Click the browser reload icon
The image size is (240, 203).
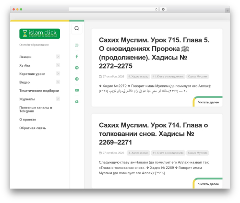click(156, 9)
